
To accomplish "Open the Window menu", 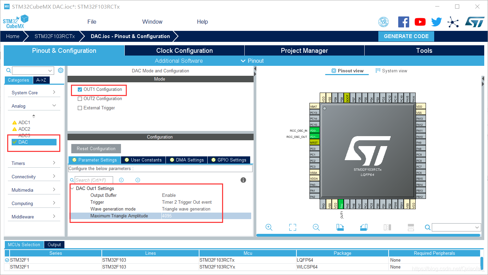I will coord(152,22).
